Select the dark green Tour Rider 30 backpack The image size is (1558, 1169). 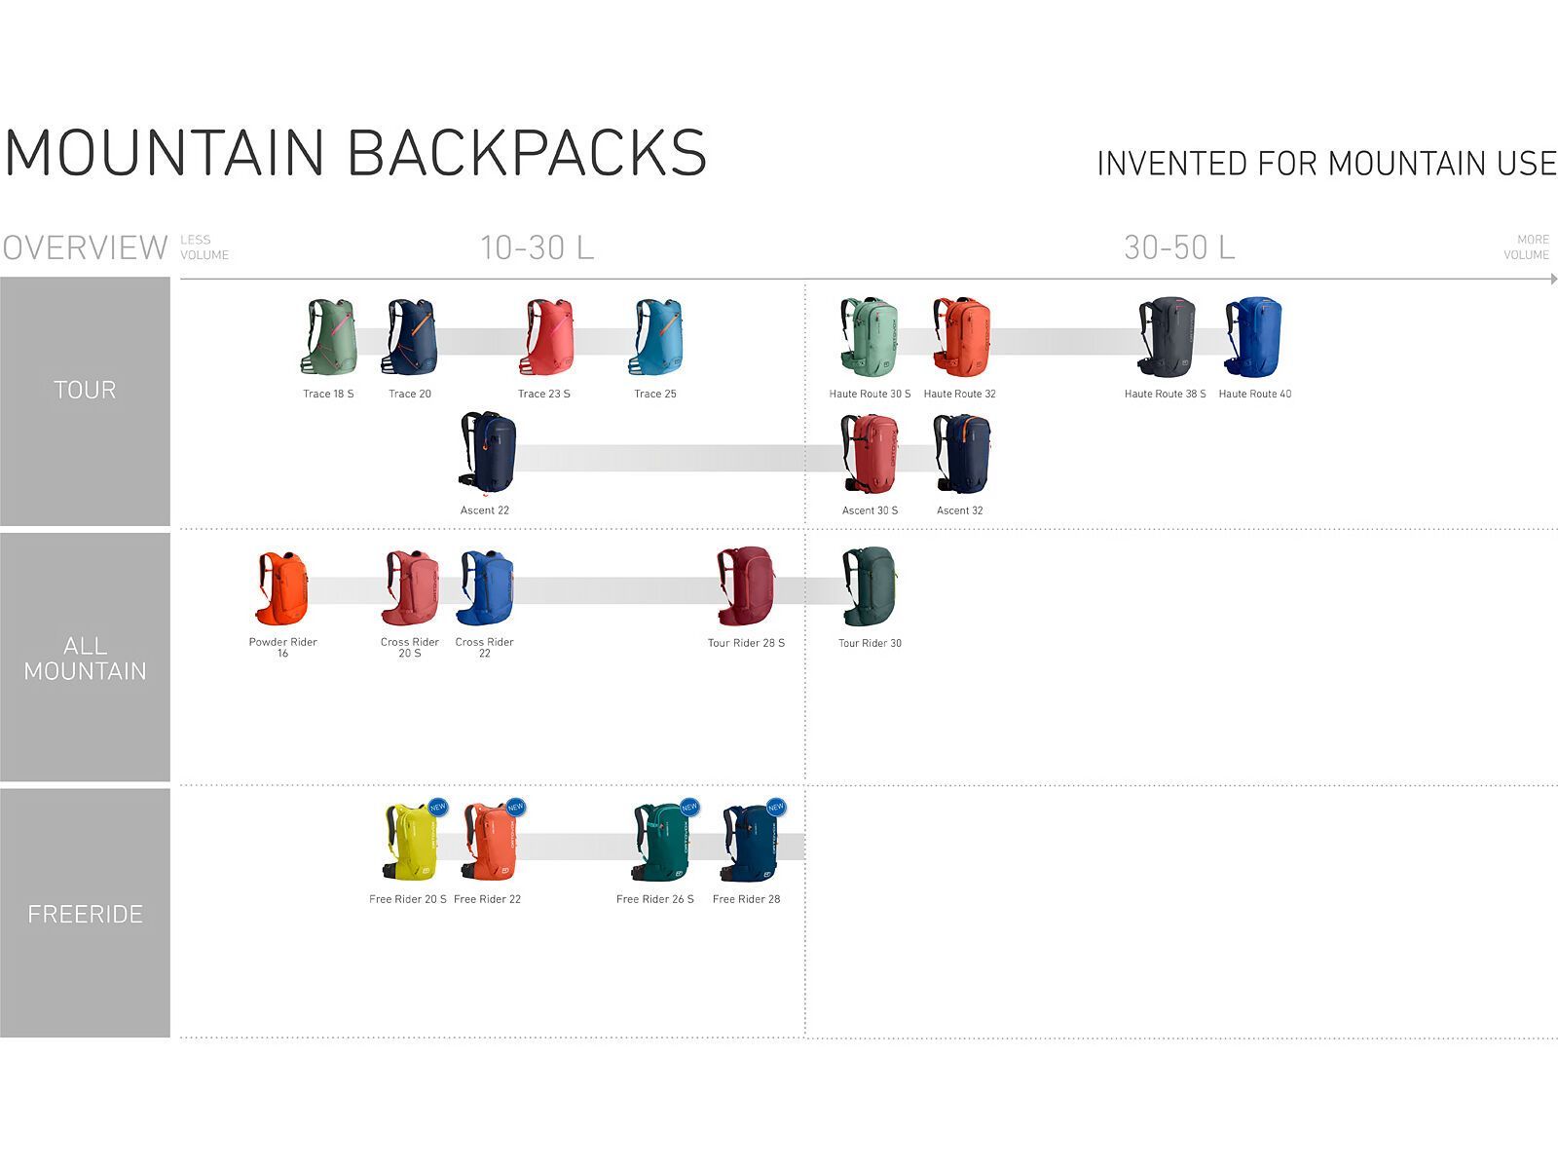[x=870, y=586]
